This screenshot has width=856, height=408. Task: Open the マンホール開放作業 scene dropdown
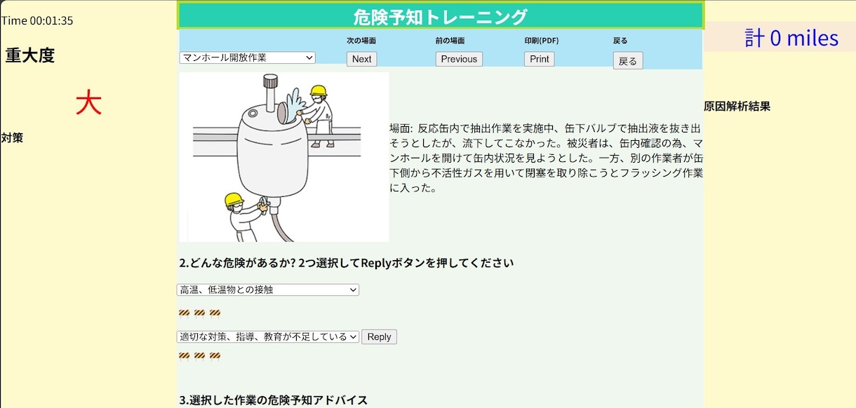click(248, 57)
